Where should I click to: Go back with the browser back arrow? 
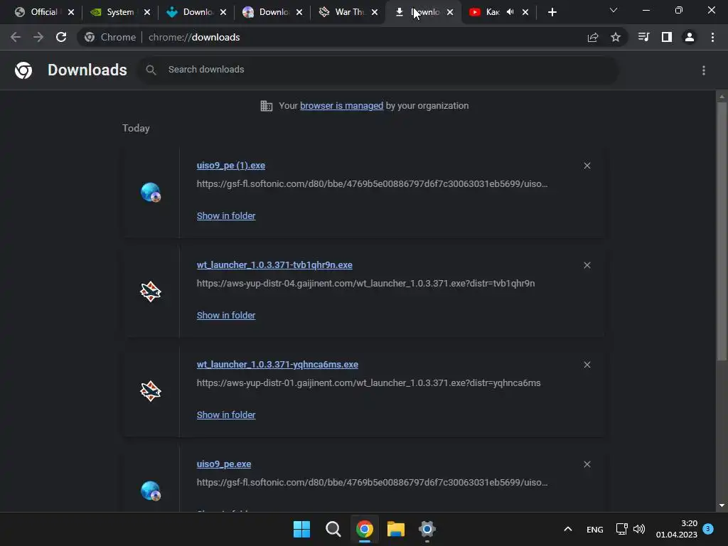(x=16, y=37)
